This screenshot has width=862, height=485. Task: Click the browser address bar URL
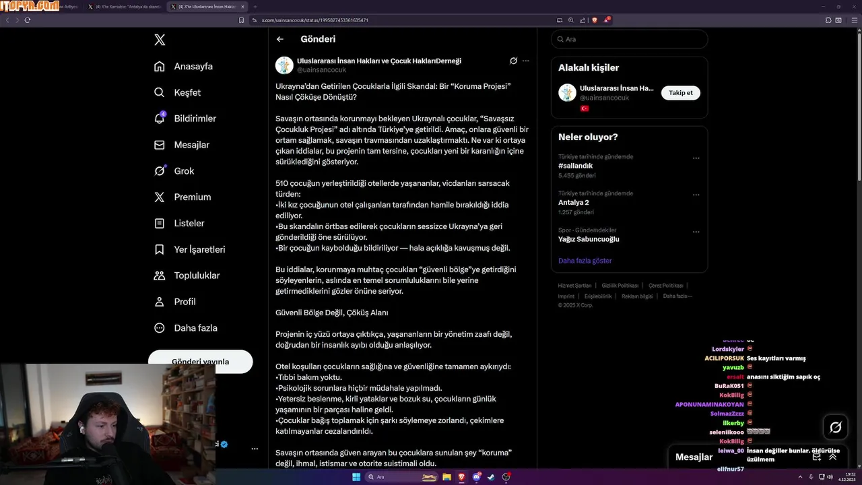click(315, 20)
